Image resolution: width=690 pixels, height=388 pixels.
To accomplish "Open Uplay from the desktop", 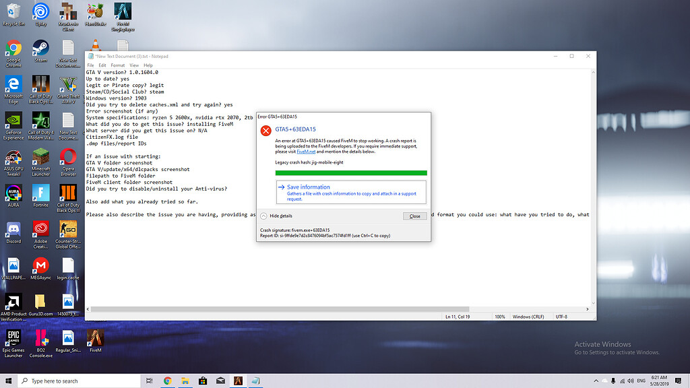I will click(40, 9).
